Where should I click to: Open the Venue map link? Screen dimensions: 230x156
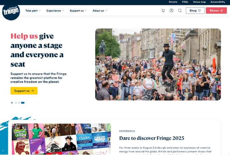(199, 2)
